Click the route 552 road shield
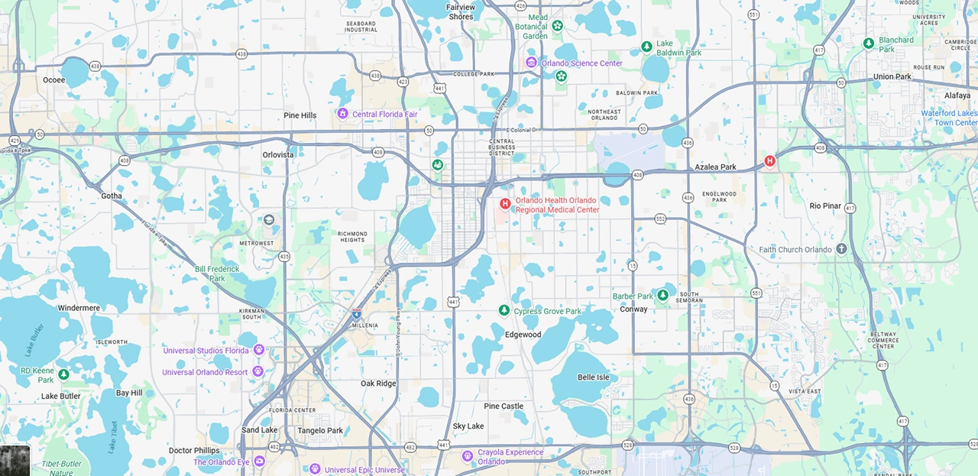Viewport: 978px width, 476px height. (661, 219)
